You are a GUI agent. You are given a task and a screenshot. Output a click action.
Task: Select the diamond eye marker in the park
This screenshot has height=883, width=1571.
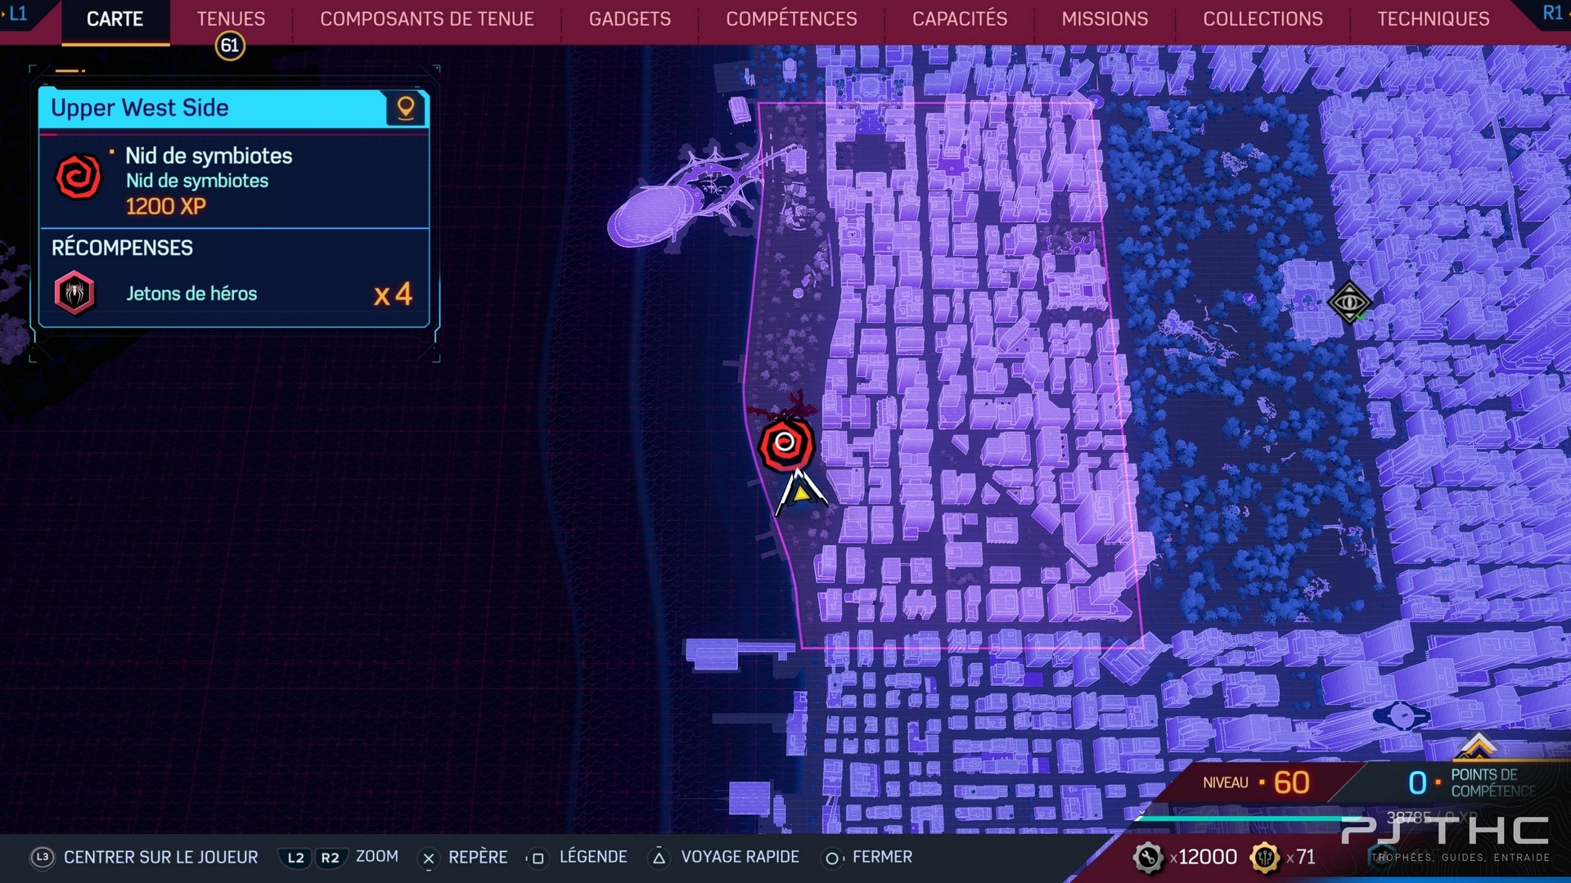(1349, 303)
